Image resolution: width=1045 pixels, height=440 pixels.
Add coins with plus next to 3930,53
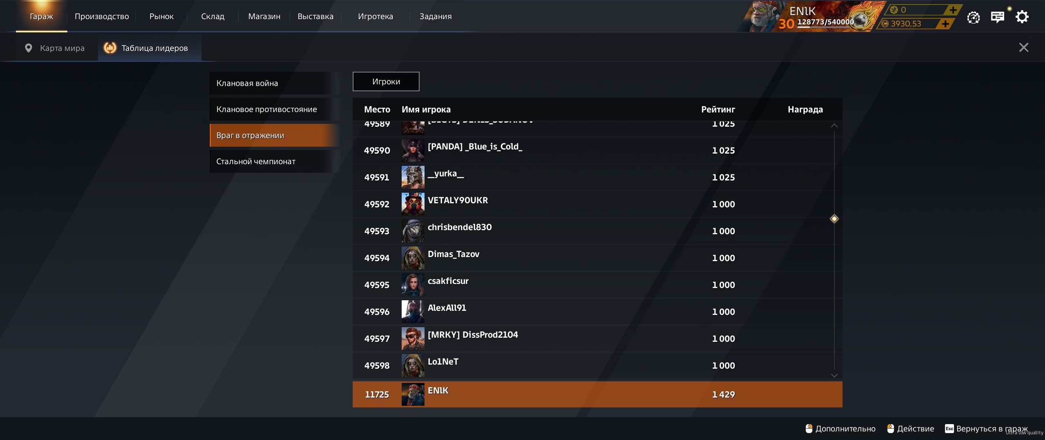[x=945, y=24]
